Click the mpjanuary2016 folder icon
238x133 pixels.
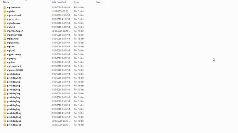[5, 35]
